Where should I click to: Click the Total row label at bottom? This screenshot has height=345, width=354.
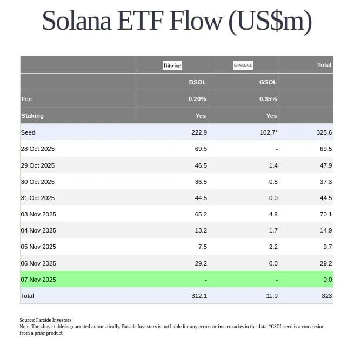[x=27, y=296]
